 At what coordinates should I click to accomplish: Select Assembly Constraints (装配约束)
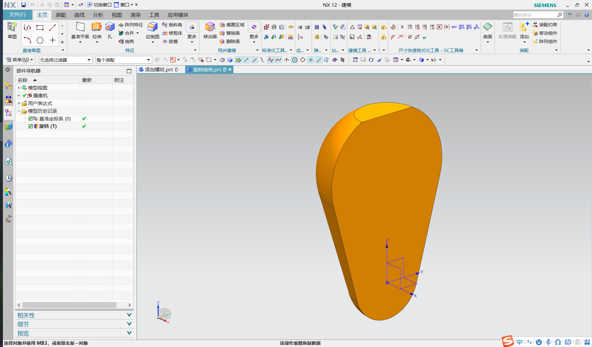pos(545,25)
